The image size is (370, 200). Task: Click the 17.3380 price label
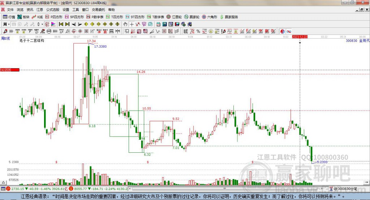[x=100, y=47]
